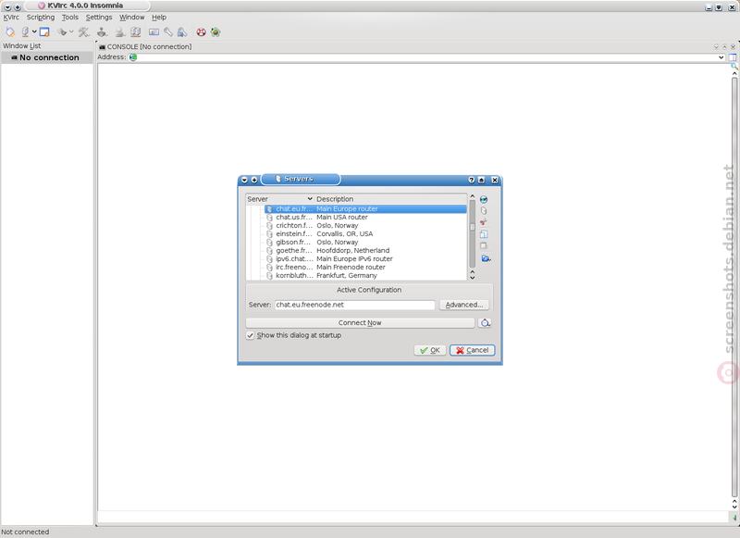The image size is (740, 538).
Task: Open the wrench options toolbar icon
Action: click(168, 32)
